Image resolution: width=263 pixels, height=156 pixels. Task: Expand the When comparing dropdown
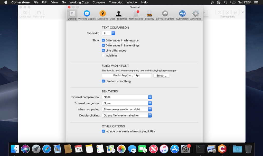tap(127, 109)
